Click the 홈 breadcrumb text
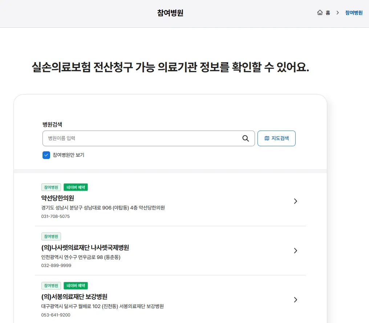This screenshot has height=323, width=369. [327, 12]
